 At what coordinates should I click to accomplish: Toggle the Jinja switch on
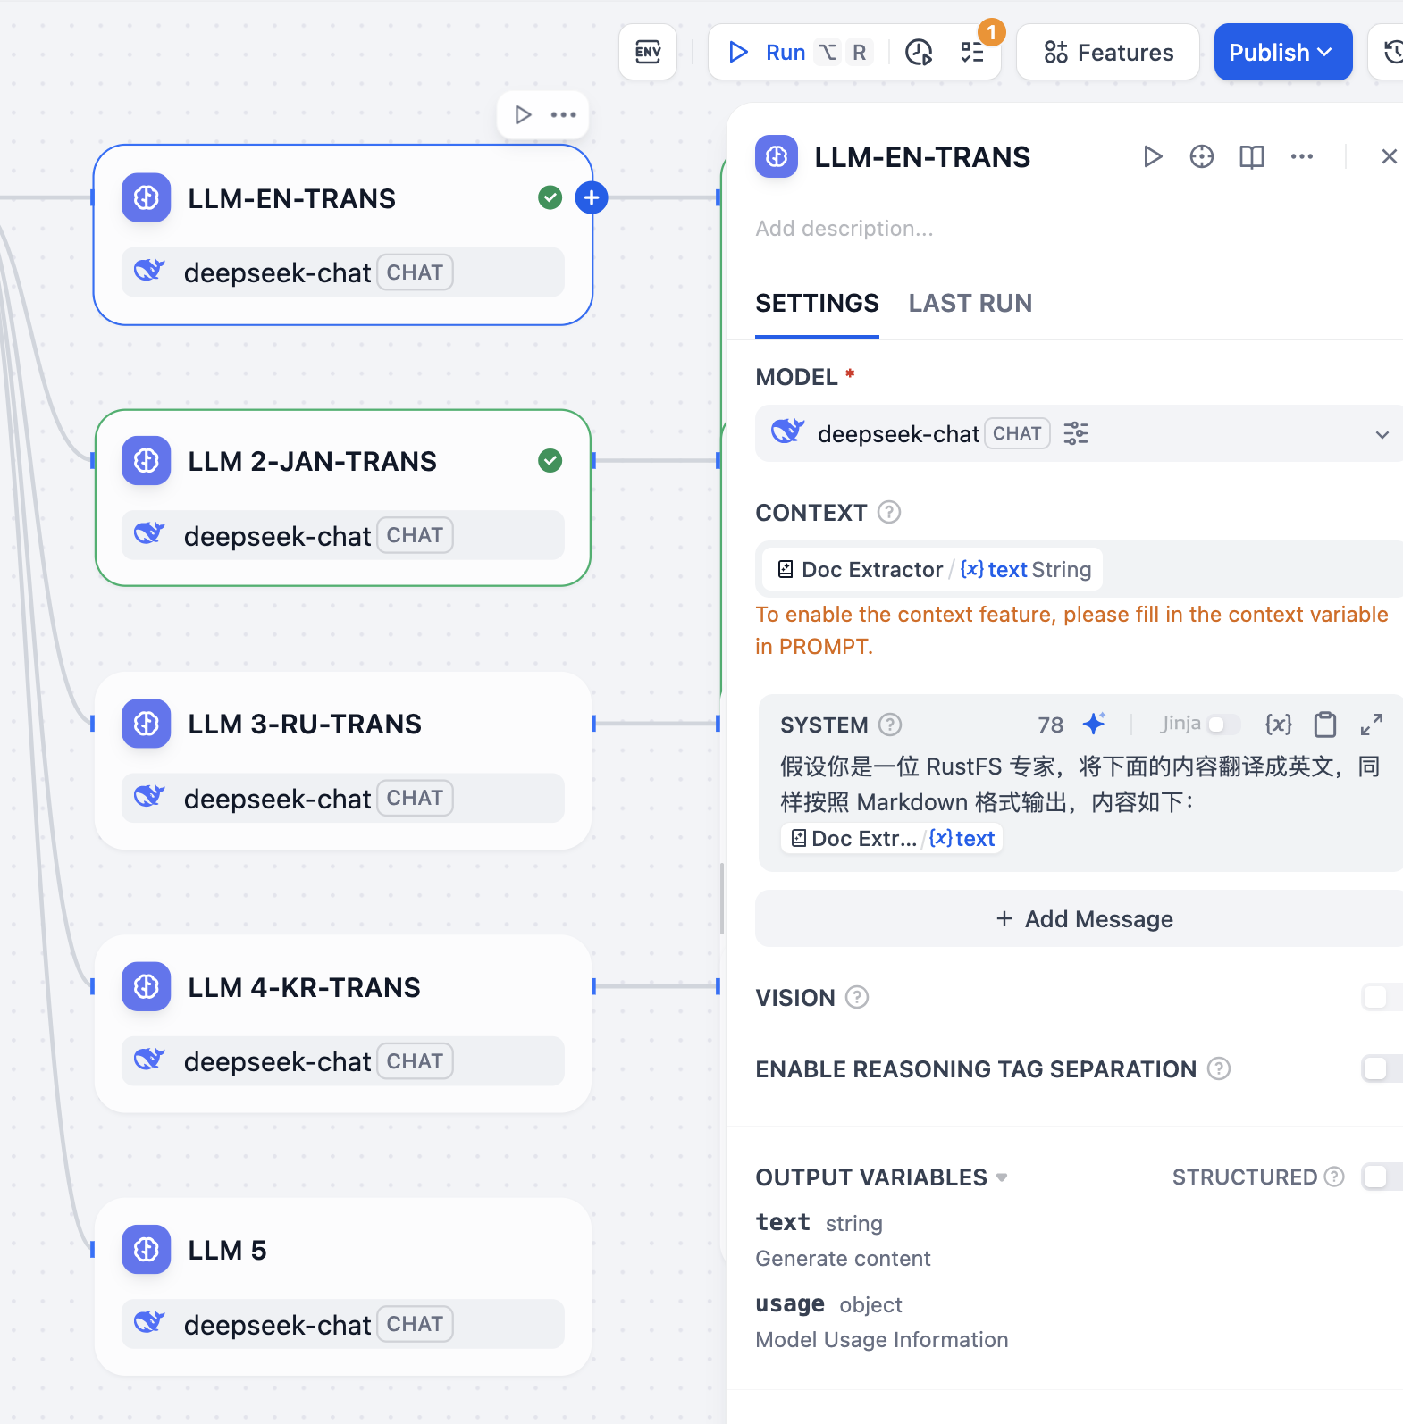[x=1222, y=724]
